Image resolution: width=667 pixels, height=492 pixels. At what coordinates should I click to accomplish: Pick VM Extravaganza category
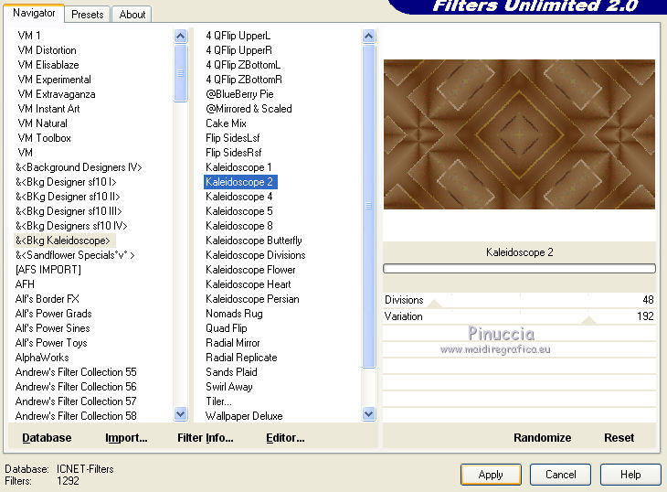coord(57,94)
